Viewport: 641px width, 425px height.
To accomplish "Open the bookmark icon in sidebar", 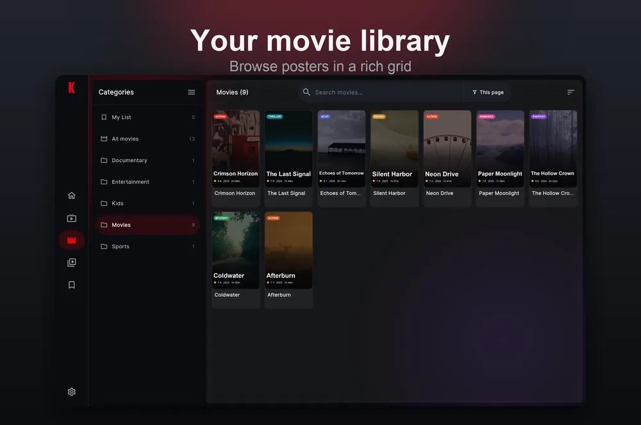I will coord(72,285).
